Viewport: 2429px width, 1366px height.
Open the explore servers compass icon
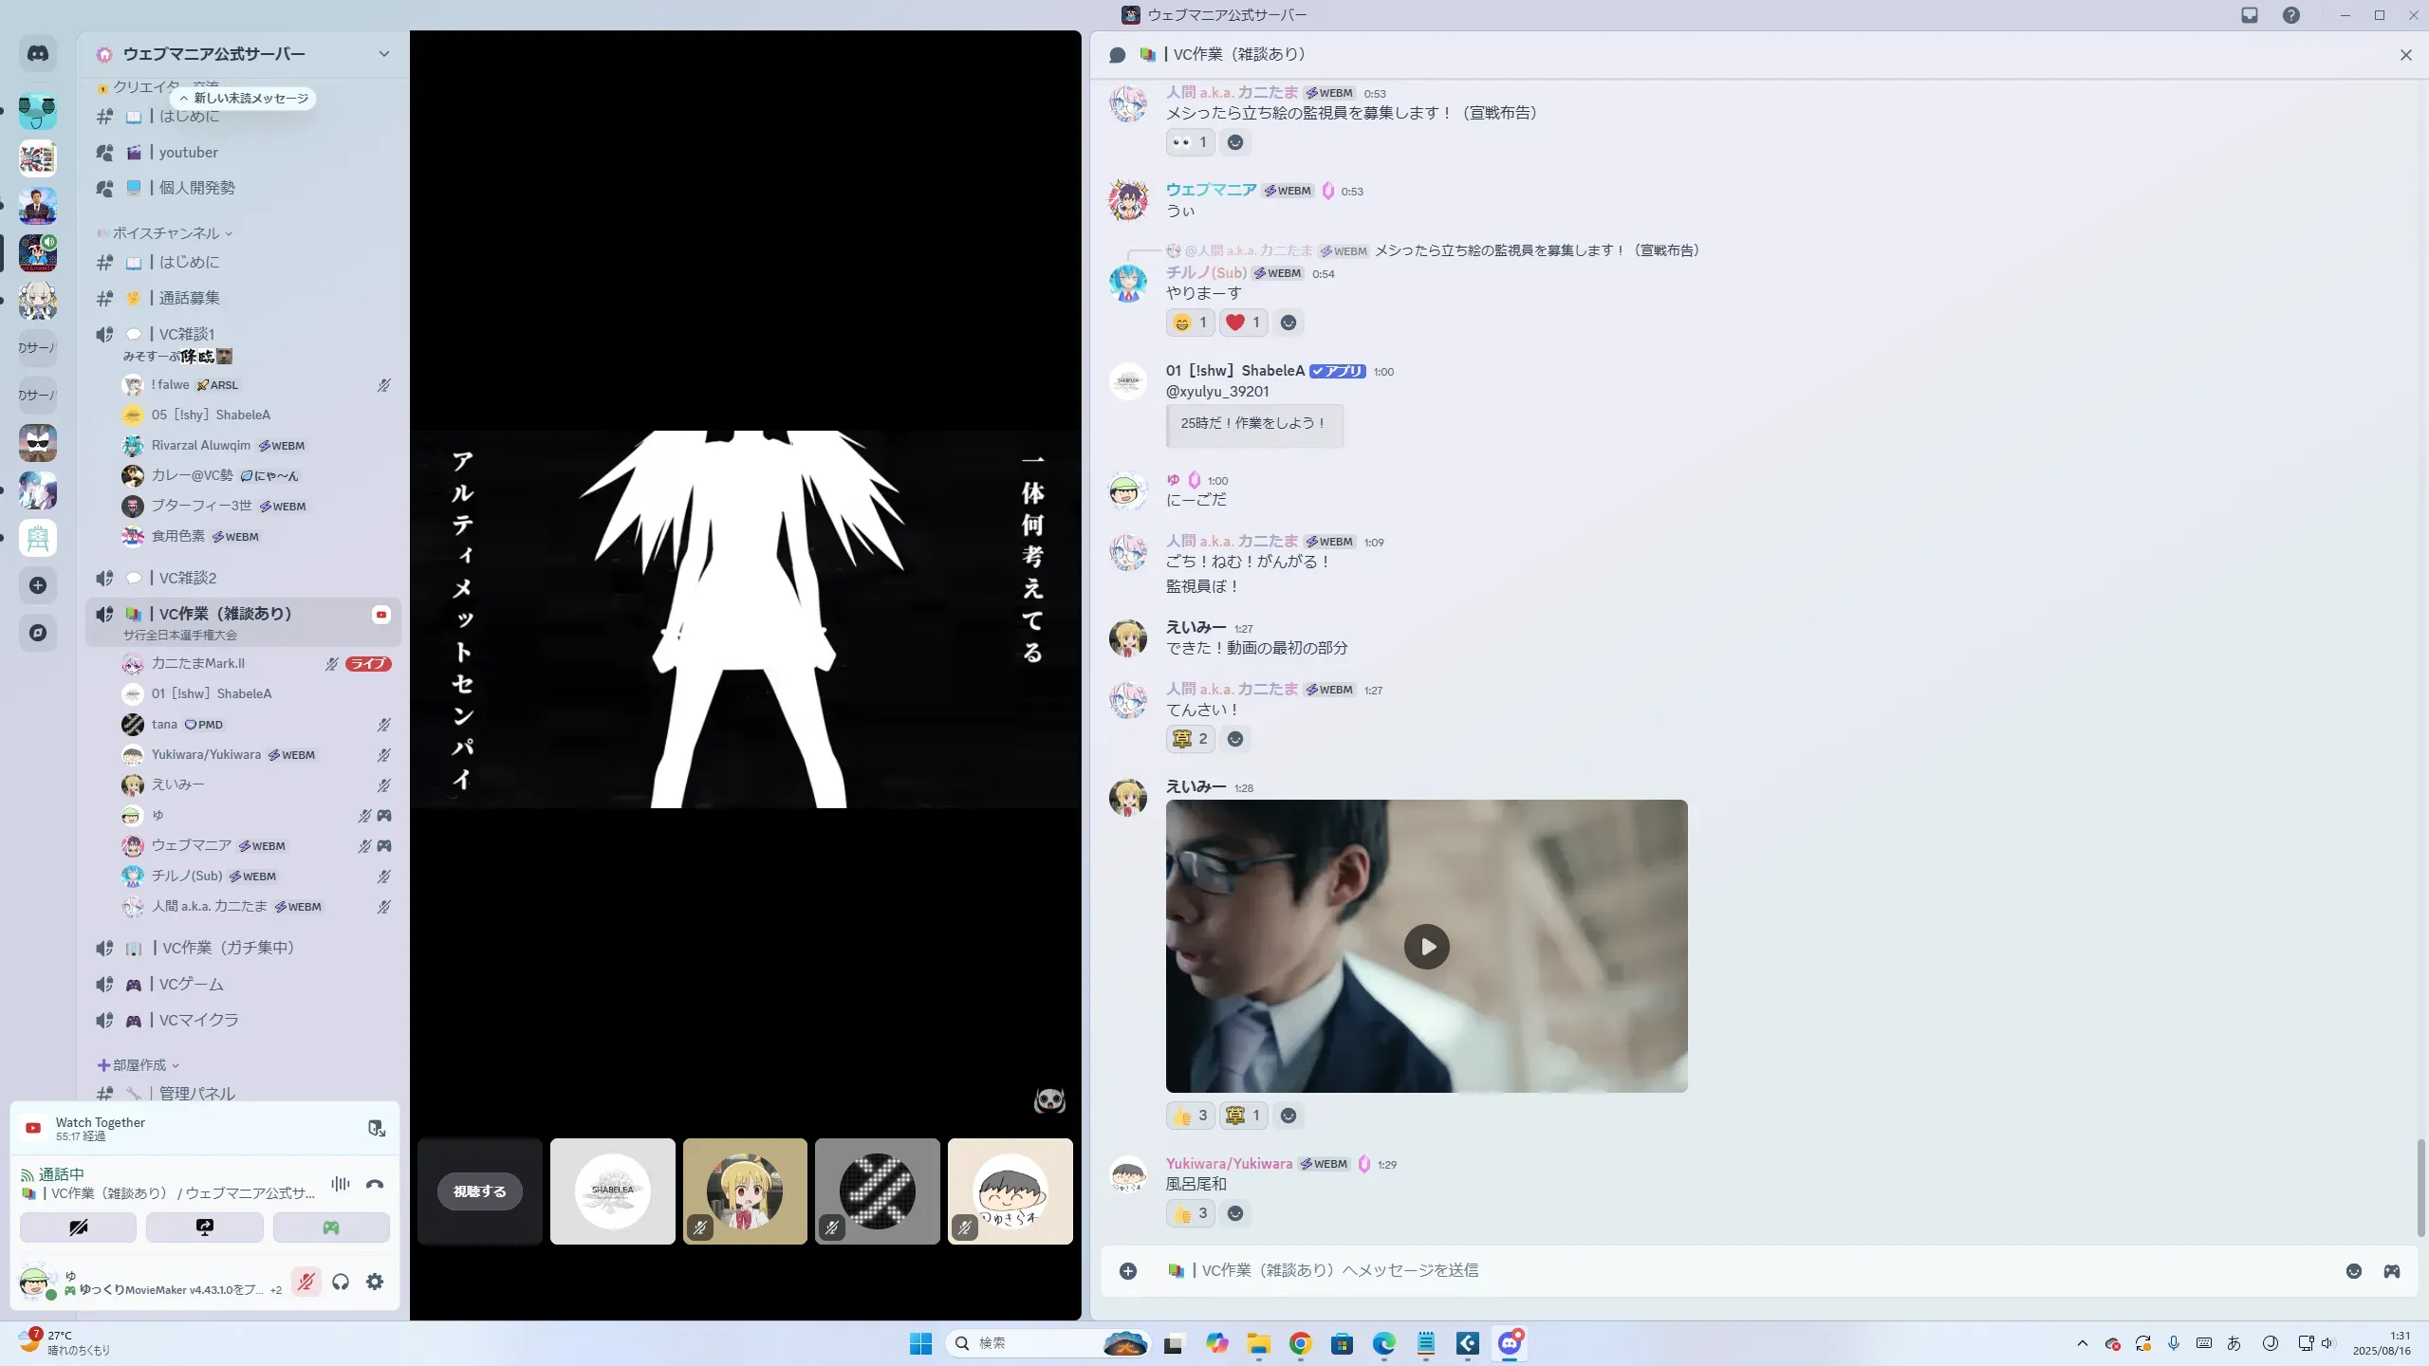(38, 633)
